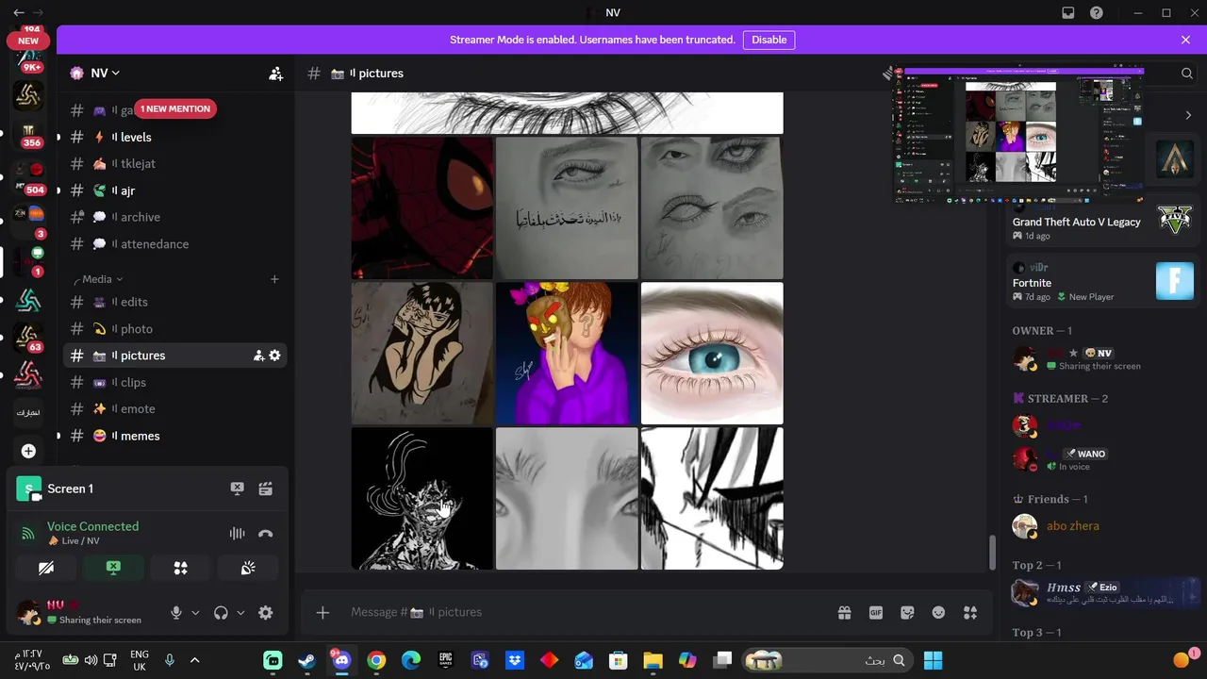Open the GIF picker
This screenshot has height=679, width=1207.
coord(876,612)
